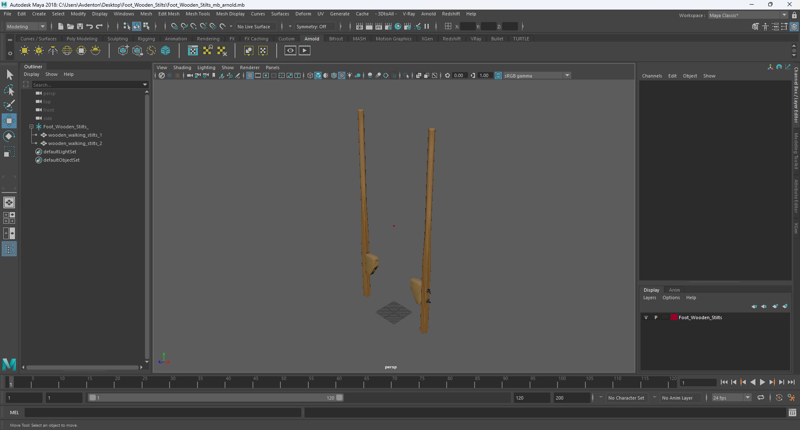Redo the action via toolbar arrow
800x430 pixels.
pos(99,26)
